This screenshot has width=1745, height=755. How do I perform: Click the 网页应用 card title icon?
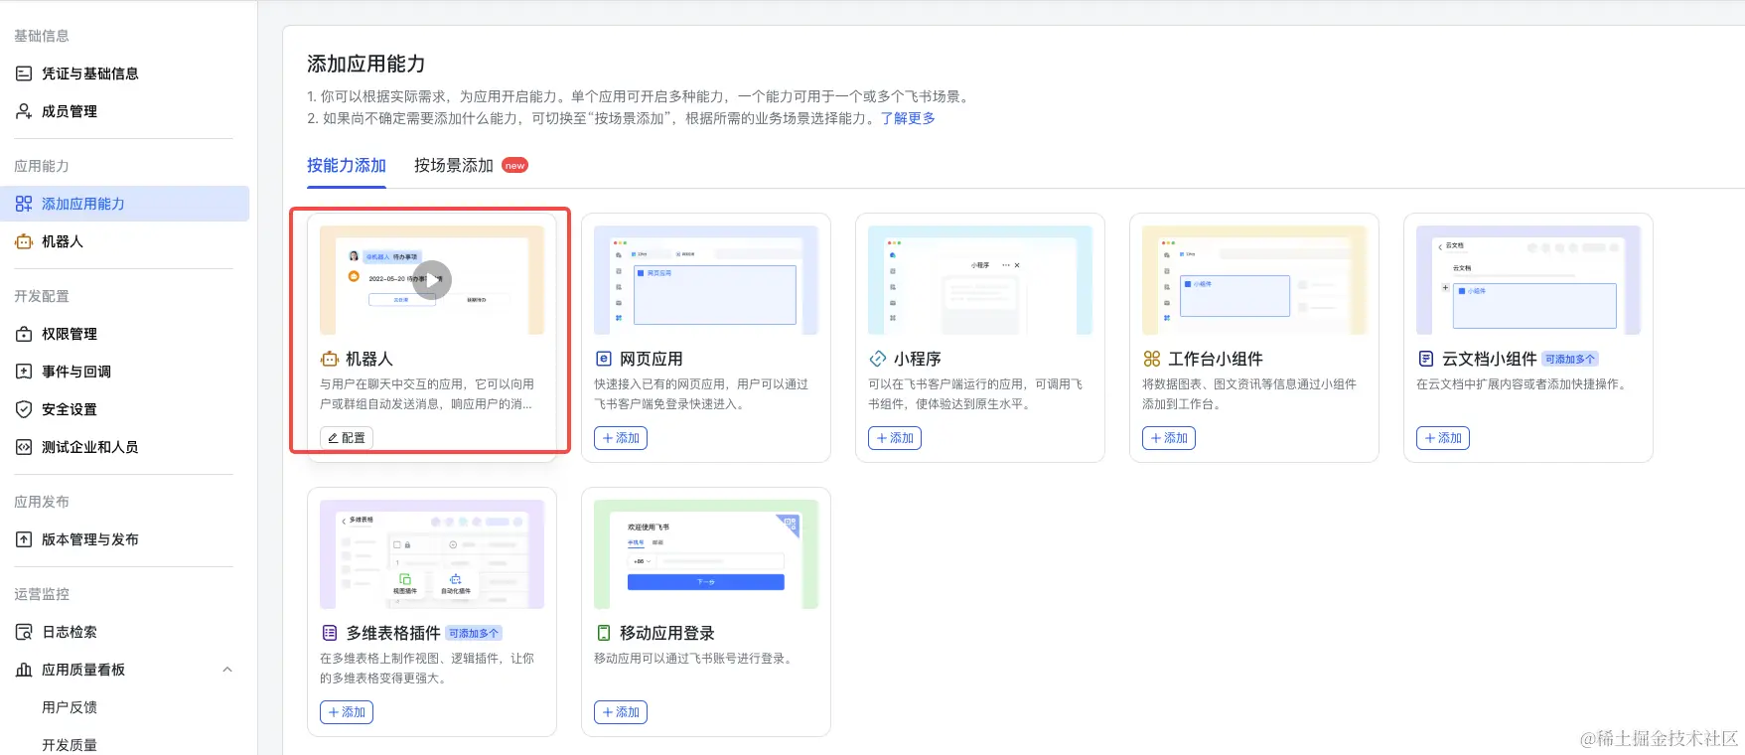[x=603, y=359]
